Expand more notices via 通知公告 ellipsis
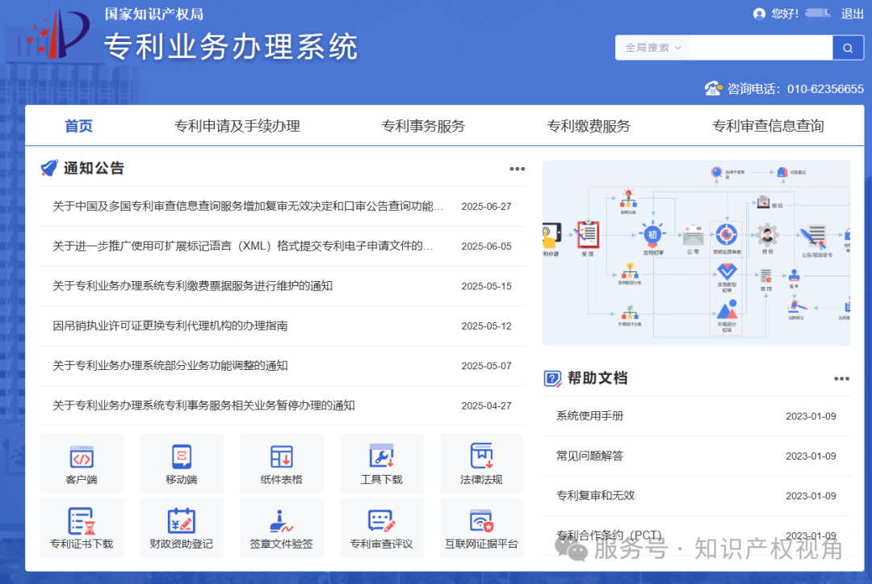Image resolution: width=872 pixels, height=584 pixels. coord(517,169)
